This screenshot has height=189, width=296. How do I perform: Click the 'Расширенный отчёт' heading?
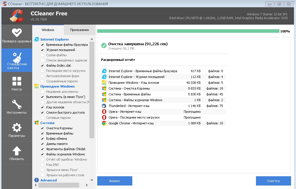118,60
